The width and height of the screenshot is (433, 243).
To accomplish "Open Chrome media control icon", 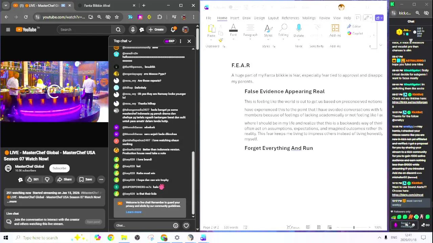I will coord(174,17).
